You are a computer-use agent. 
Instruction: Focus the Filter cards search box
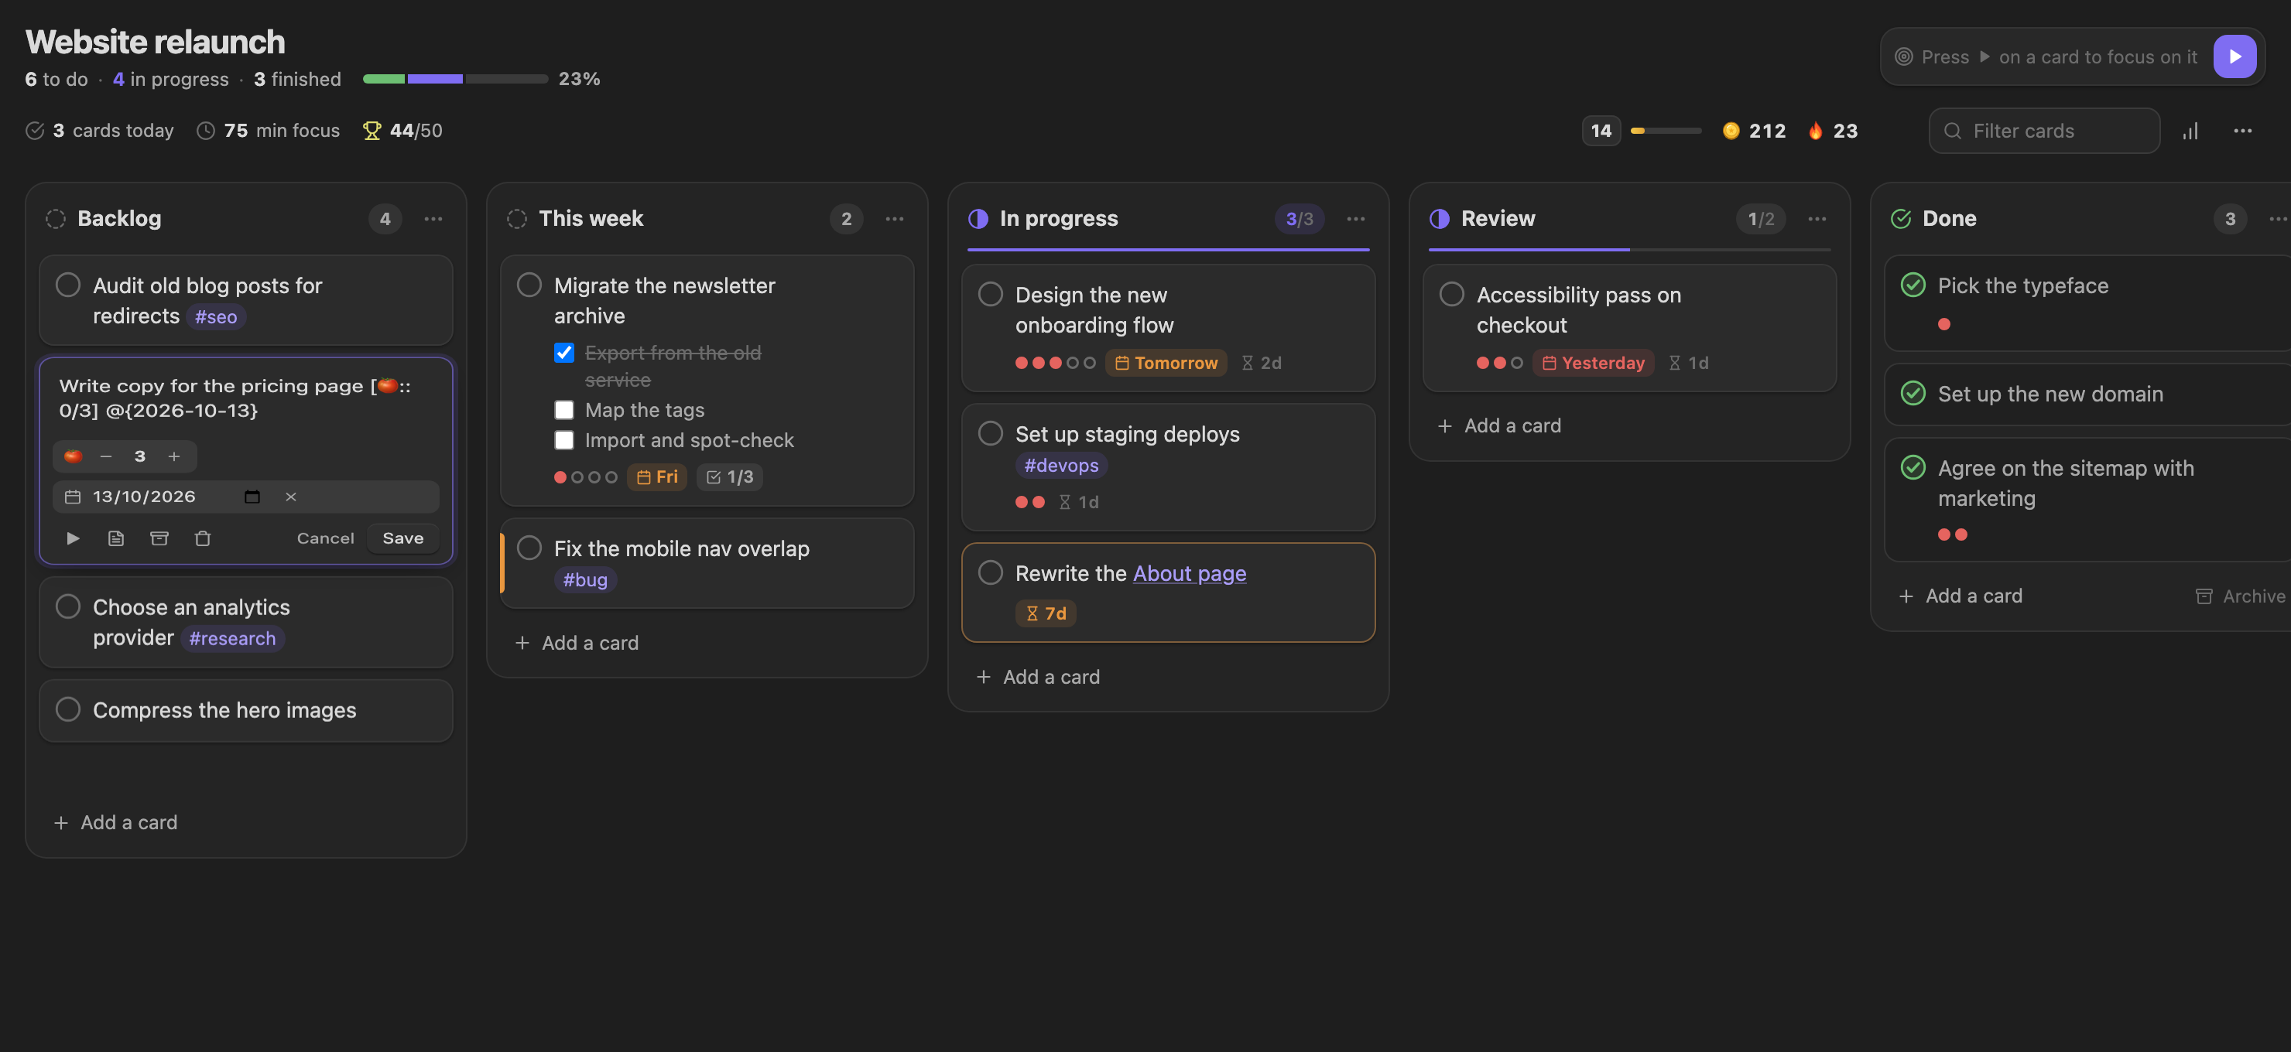(2044, 131)
